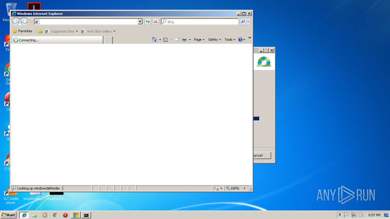
Task: Click Cancel in the installer window behind
Action: pos(262,155)
